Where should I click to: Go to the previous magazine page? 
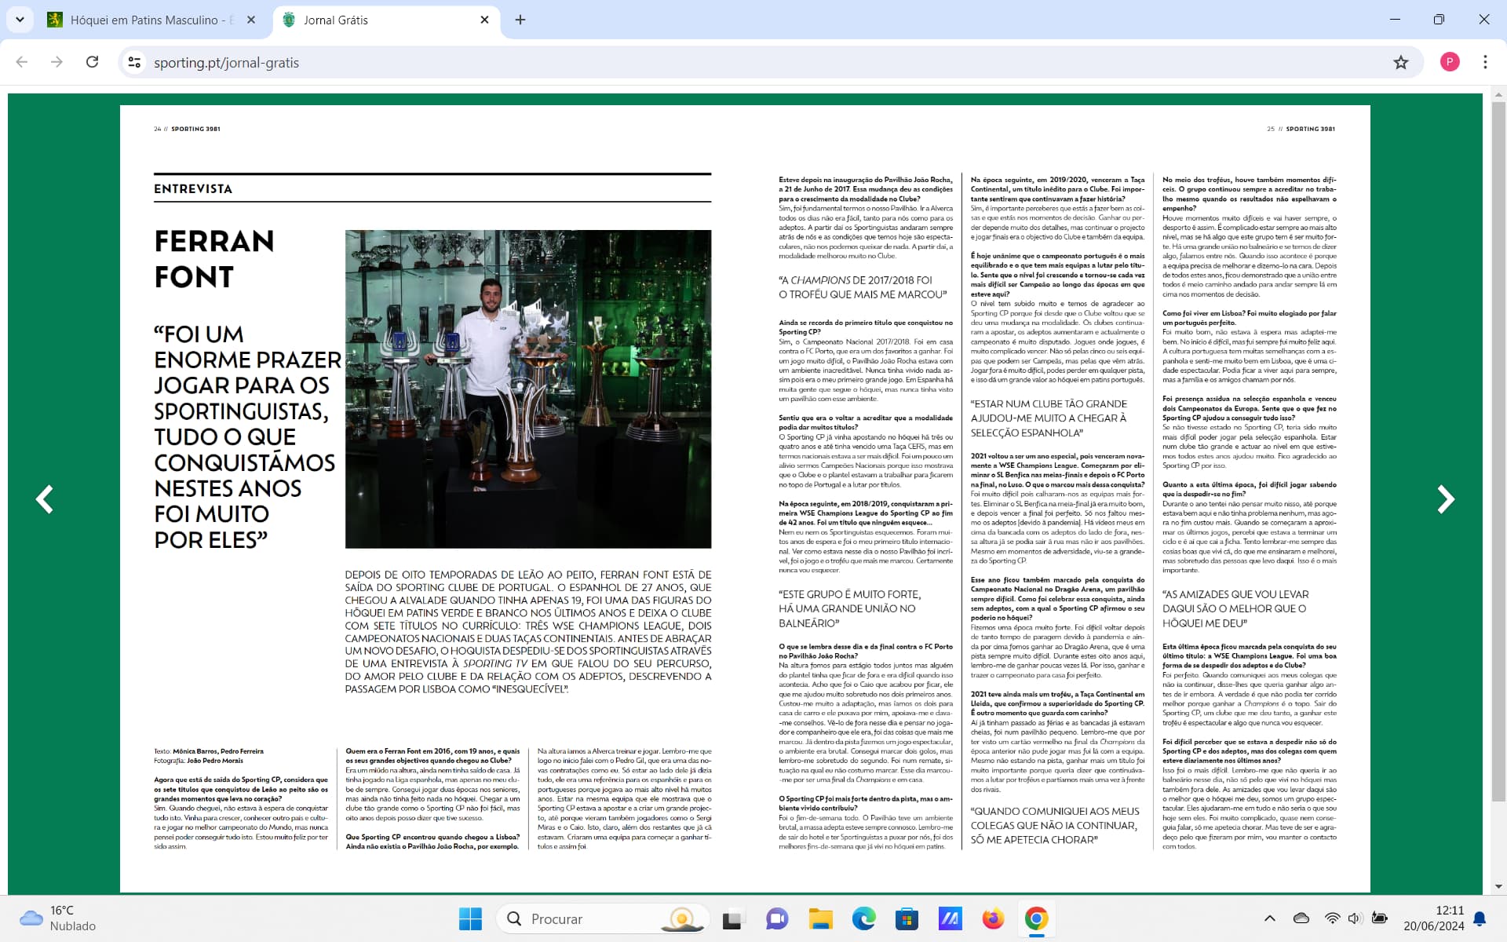point(45,499)
